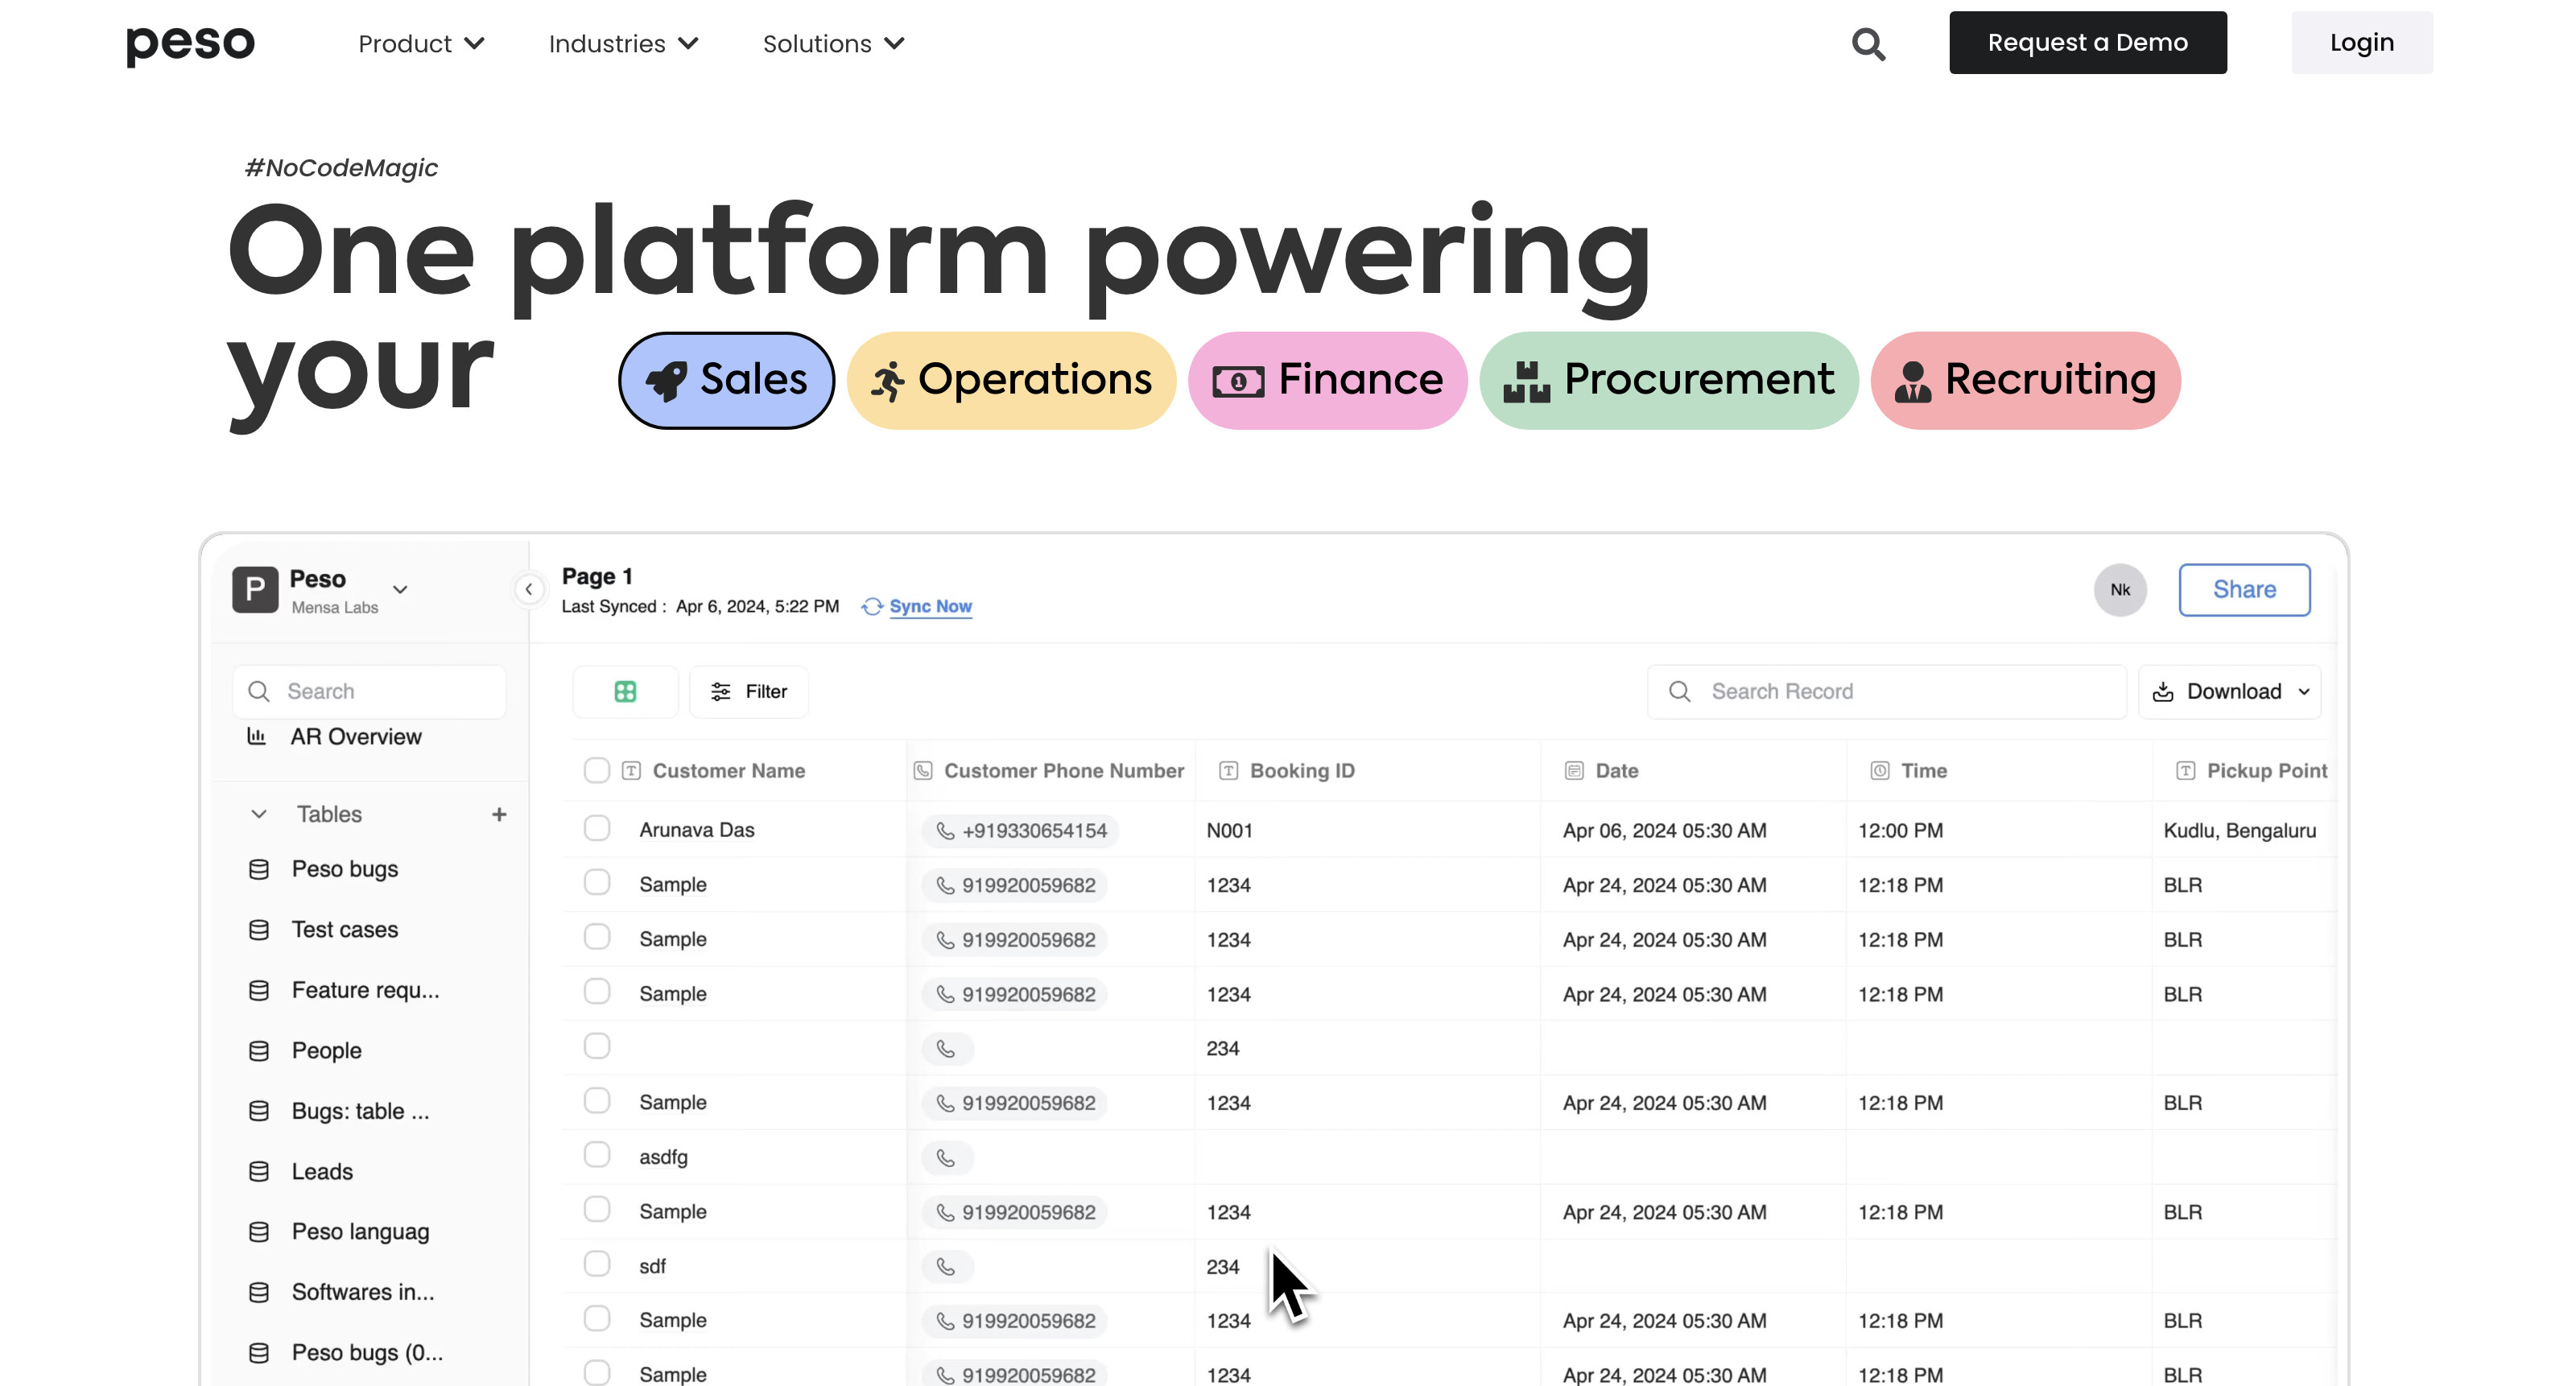Click the green grid view icon
Viewport: 2576px width, 1386px height.
625,691
